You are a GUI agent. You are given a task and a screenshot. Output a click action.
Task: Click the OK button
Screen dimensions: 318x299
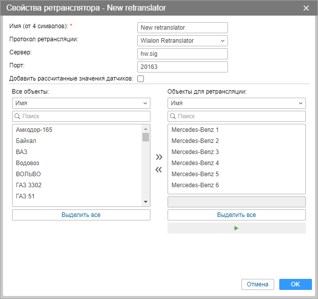(x=295, y=284)
